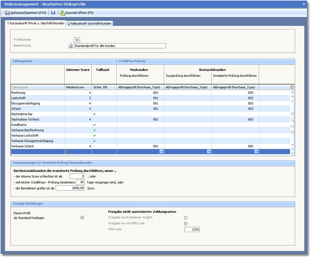Select 'Freigabe durch Bediener möglich' radio button

click(x=186, y=218)
